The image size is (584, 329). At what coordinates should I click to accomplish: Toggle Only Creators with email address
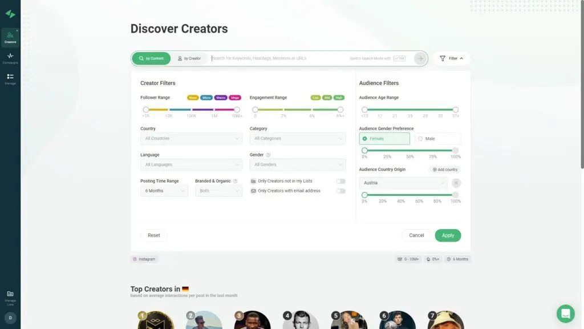click(340, 191)
